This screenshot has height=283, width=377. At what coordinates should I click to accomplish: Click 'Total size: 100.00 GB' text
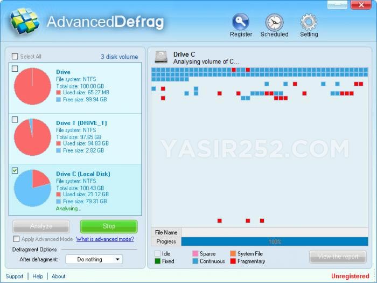(x=80, y=86)
